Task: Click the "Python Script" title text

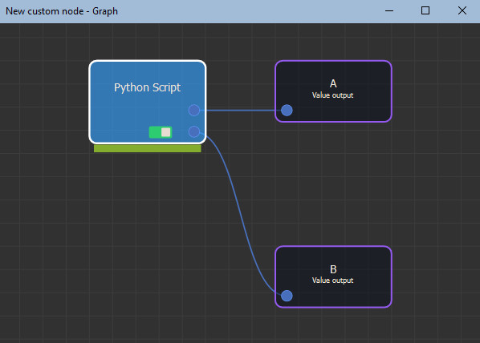Action: pyautogui.click(x=147, y=87)
